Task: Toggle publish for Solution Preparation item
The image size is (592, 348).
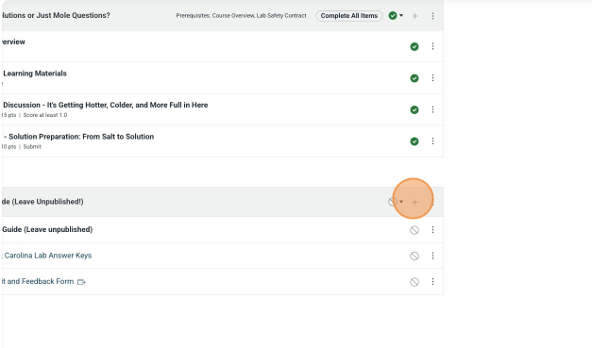Action: point(414,141)
